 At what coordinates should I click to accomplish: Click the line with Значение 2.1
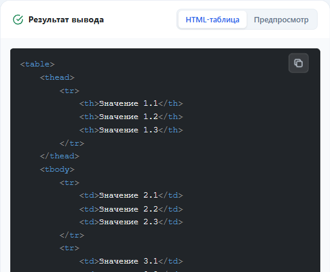[131, 195]
